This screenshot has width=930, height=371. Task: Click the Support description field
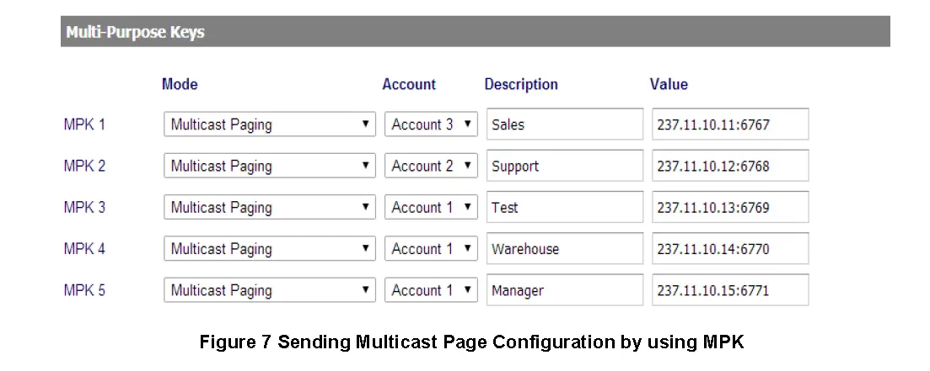point(564,166)
